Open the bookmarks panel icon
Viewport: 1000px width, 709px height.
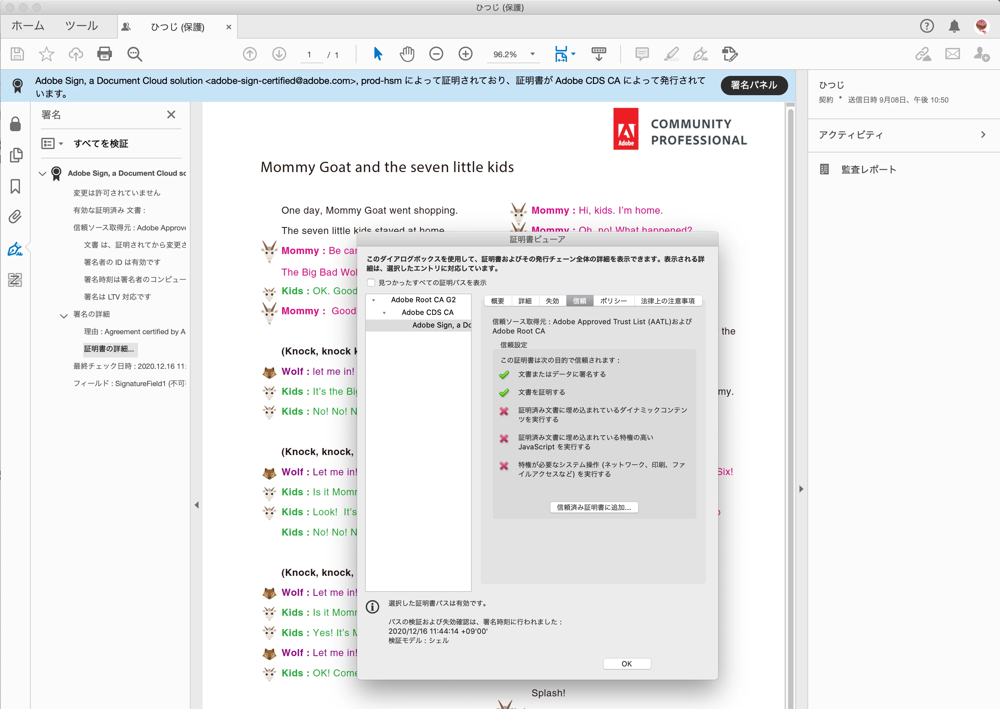click(x=15, y=186)
